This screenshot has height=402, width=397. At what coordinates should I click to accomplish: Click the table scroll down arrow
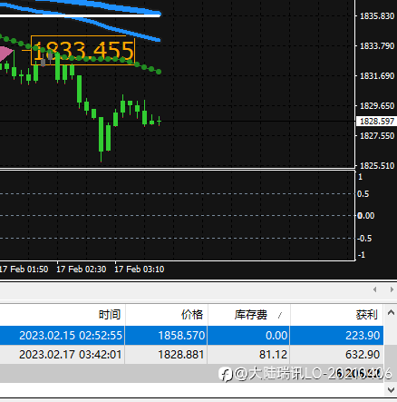pyautogui.click(x=391, y=390)
